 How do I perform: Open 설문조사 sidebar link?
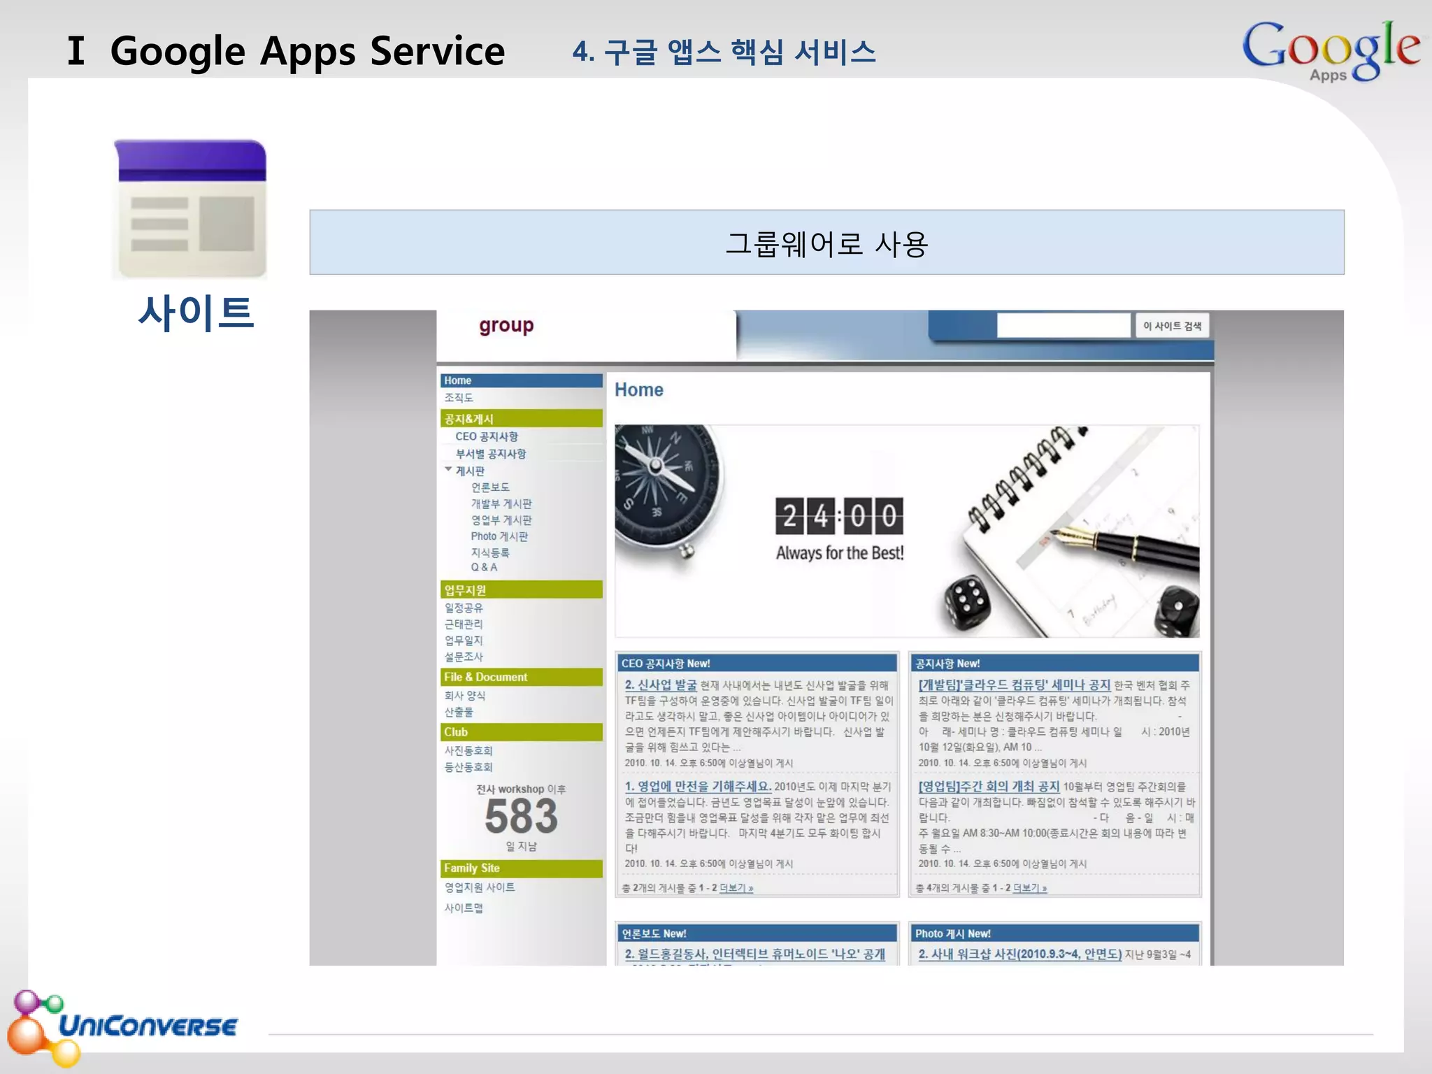tap(464, 657)
